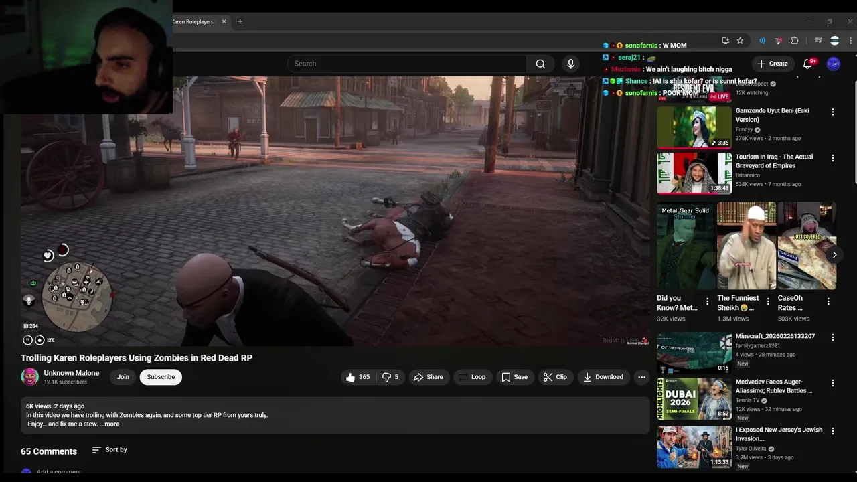Screen dimensions: 857x482
Task: Open Minecraft_20260226133207 video title
Action: coord(775,336)
